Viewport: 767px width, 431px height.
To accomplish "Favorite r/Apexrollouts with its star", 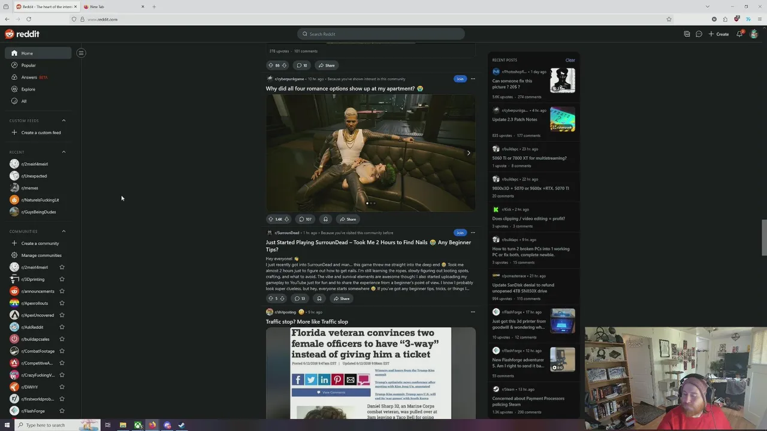I will [62, 303].
